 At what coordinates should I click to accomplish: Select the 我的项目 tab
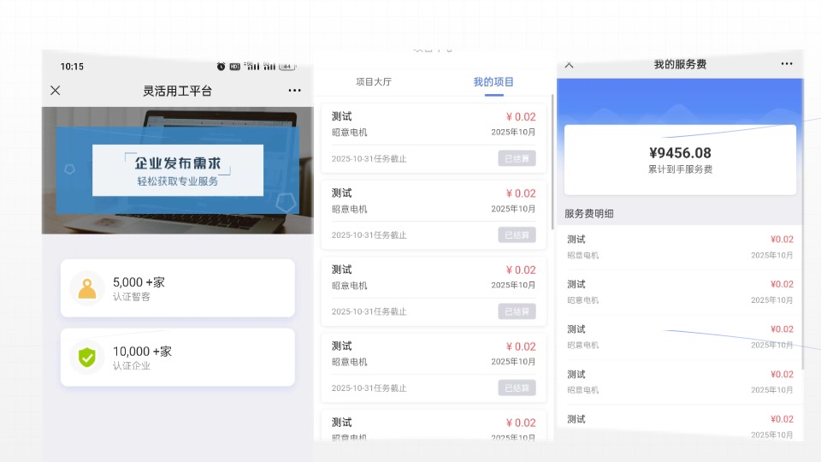493,82
